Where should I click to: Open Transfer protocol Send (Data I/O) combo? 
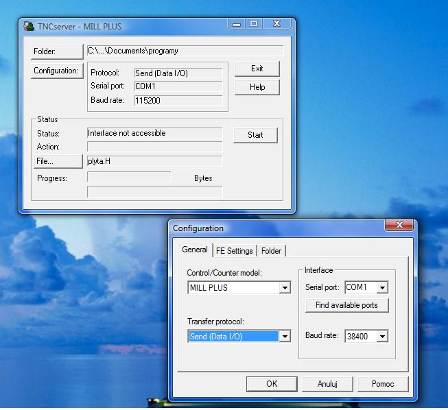coord(239,337)
